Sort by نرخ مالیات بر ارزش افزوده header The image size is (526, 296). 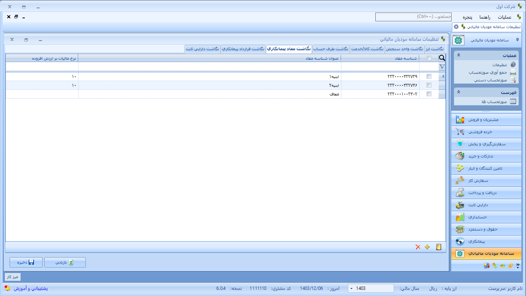pyautogui.click(x=42, y=58)
